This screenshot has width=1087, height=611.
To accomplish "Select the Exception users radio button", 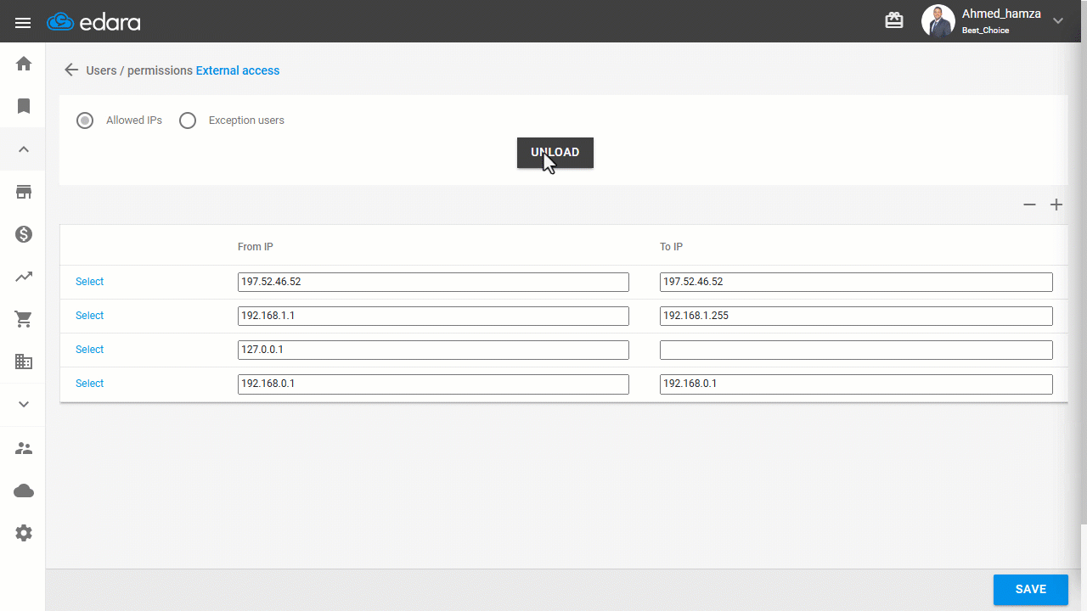I will click(x=188, y=121).
